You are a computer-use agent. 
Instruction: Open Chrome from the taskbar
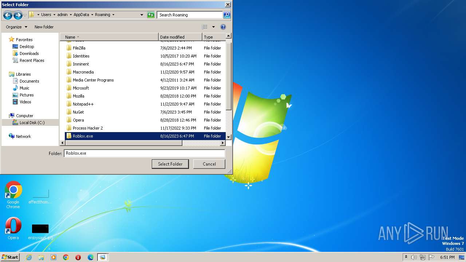pyautogui.click(x=66, y=257)
